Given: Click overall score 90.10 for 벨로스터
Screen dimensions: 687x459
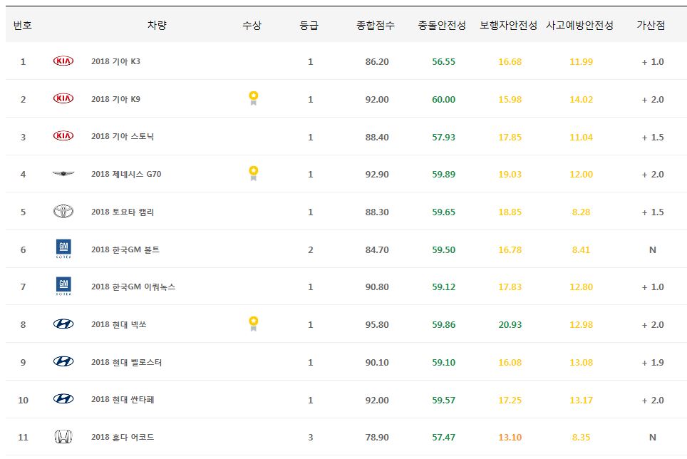Looking at the screenshot, I should (x=377, y=362).
